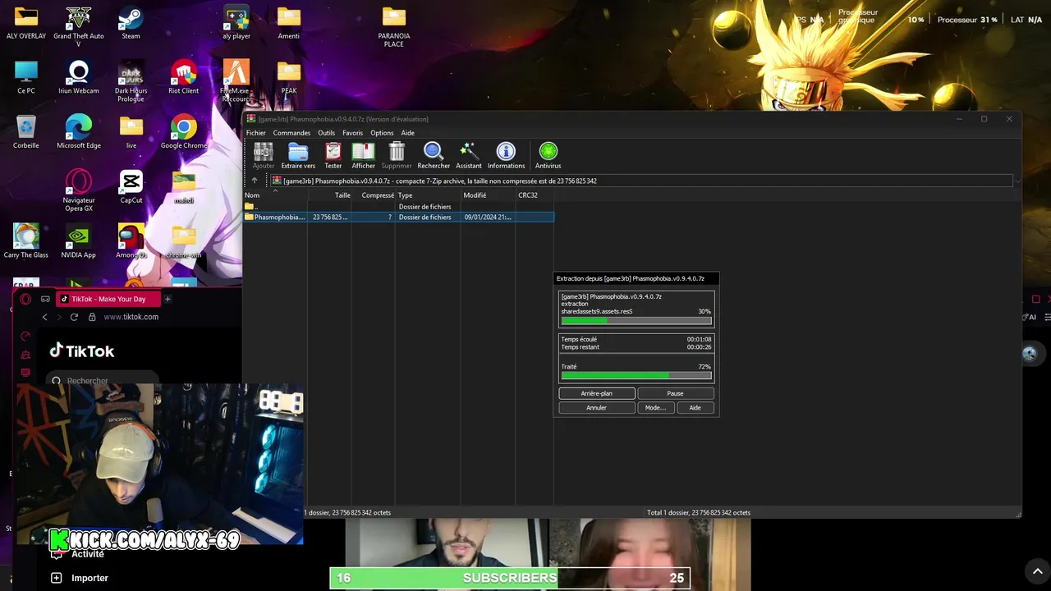The width and height of the screenshot is (1051, 591).
Task: Sort by the Type column header
Action: [x=428, y=195]
